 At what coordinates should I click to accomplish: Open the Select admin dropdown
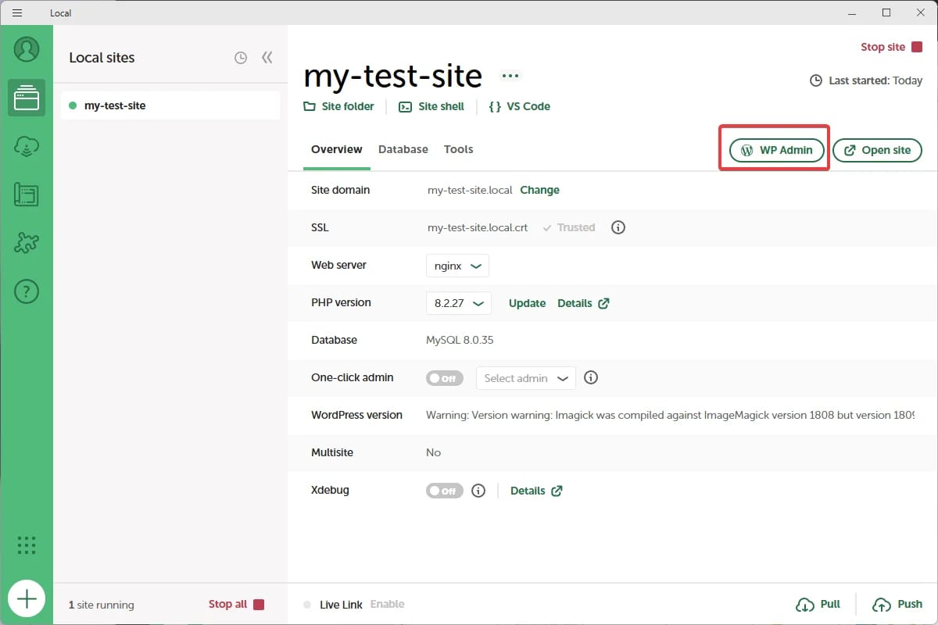click(x=525, y=378)
